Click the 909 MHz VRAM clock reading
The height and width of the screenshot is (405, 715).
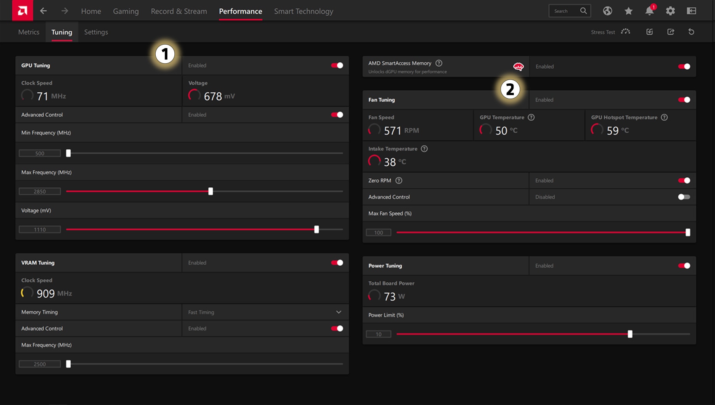(54, 294)
